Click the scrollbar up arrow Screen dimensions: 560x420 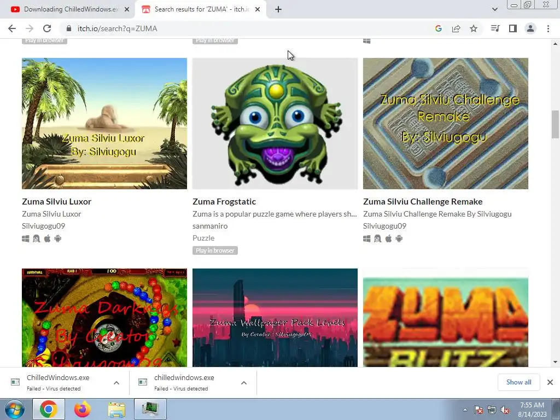tap(555, 44)
